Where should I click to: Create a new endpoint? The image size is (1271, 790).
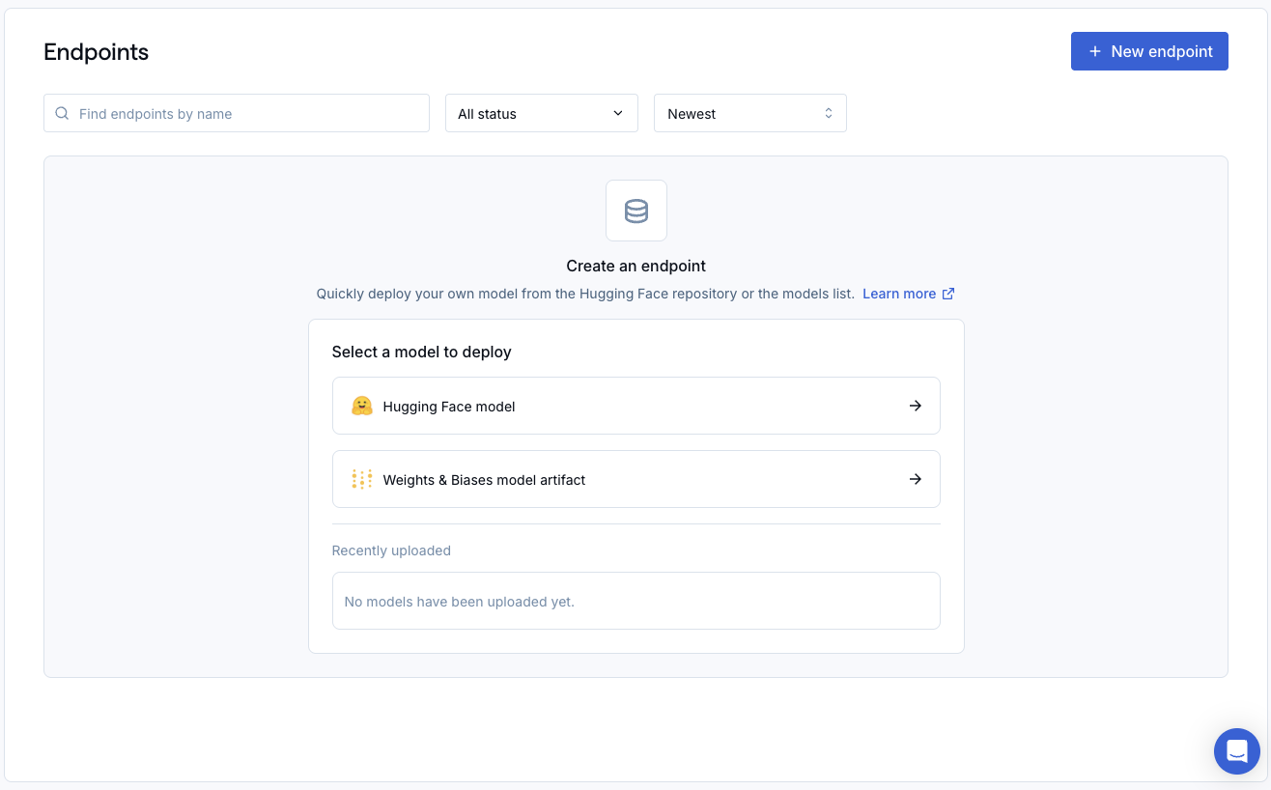point(1149,51)
